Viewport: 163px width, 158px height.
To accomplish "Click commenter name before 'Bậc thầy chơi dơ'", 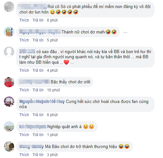I will (x=34, y=82).
